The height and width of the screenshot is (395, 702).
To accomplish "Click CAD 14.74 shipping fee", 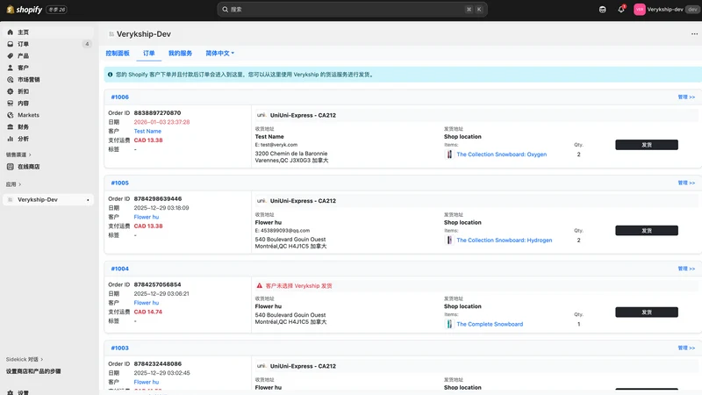I will 147,312.
